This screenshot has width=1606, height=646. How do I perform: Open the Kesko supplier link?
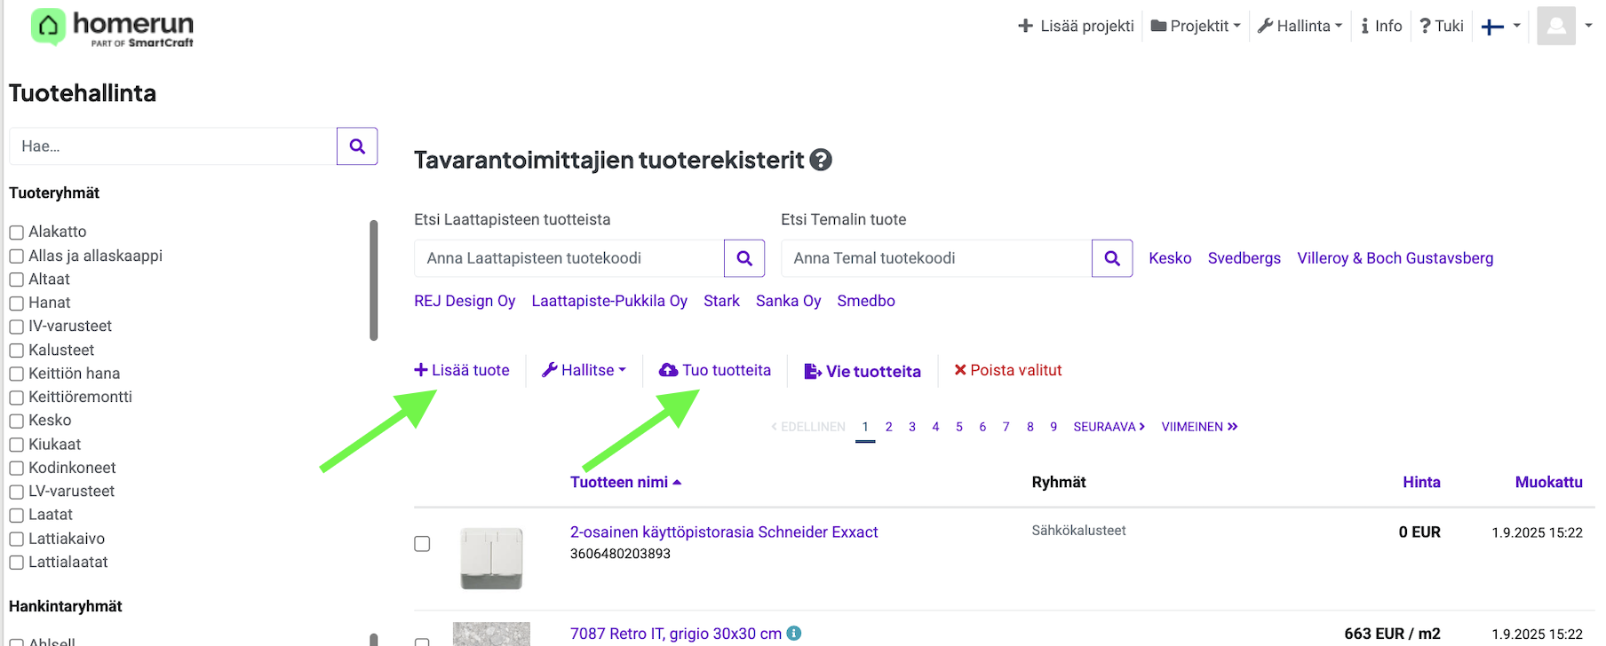coord(1170,258)
